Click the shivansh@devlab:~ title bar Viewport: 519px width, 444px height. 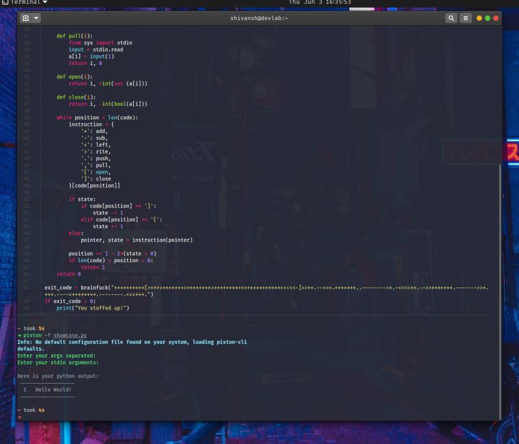pos(259,19)
